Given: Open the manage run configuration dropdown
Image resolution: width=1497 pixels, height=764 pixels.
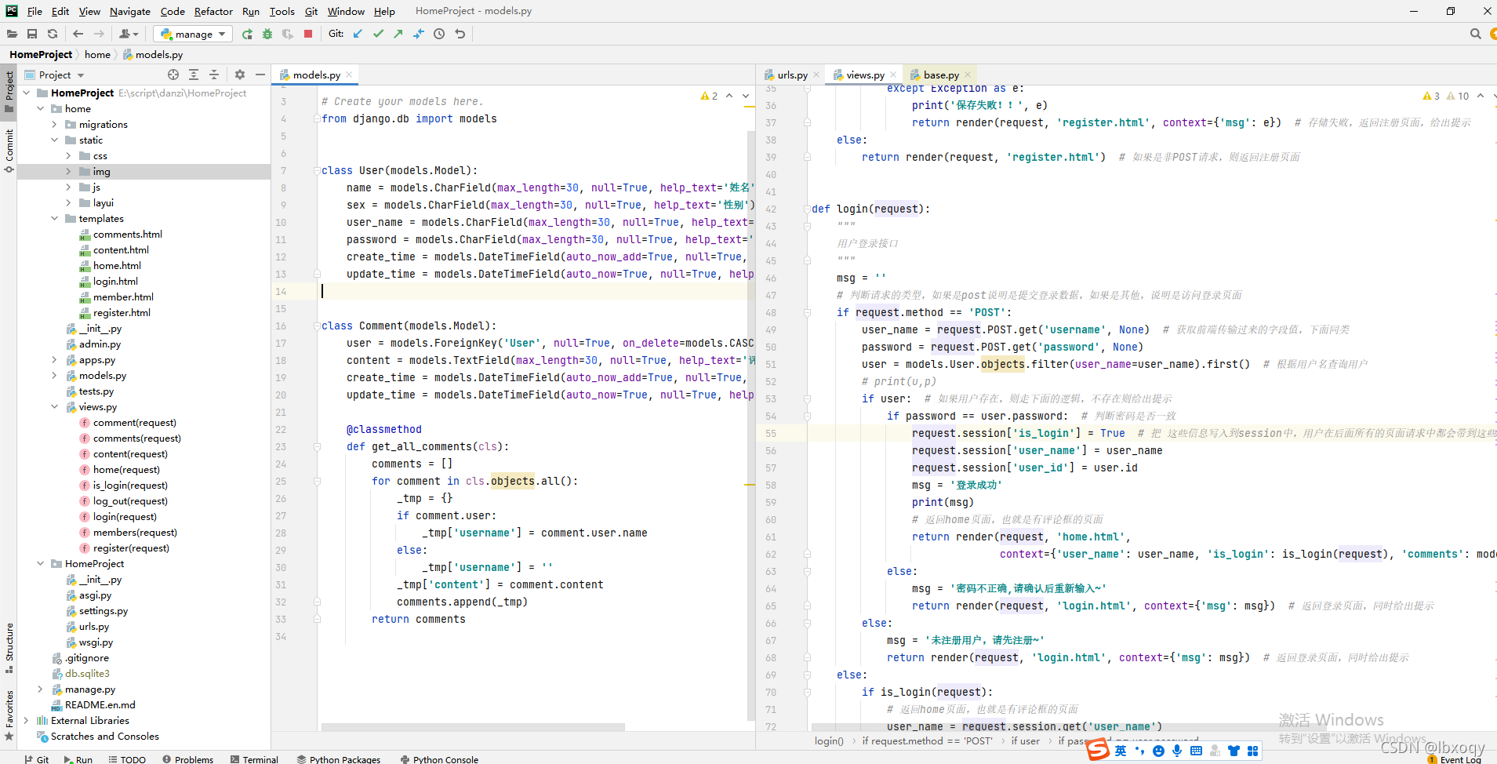Looking at the screenshot, I should pyautogui.click(x=192, y=34).
